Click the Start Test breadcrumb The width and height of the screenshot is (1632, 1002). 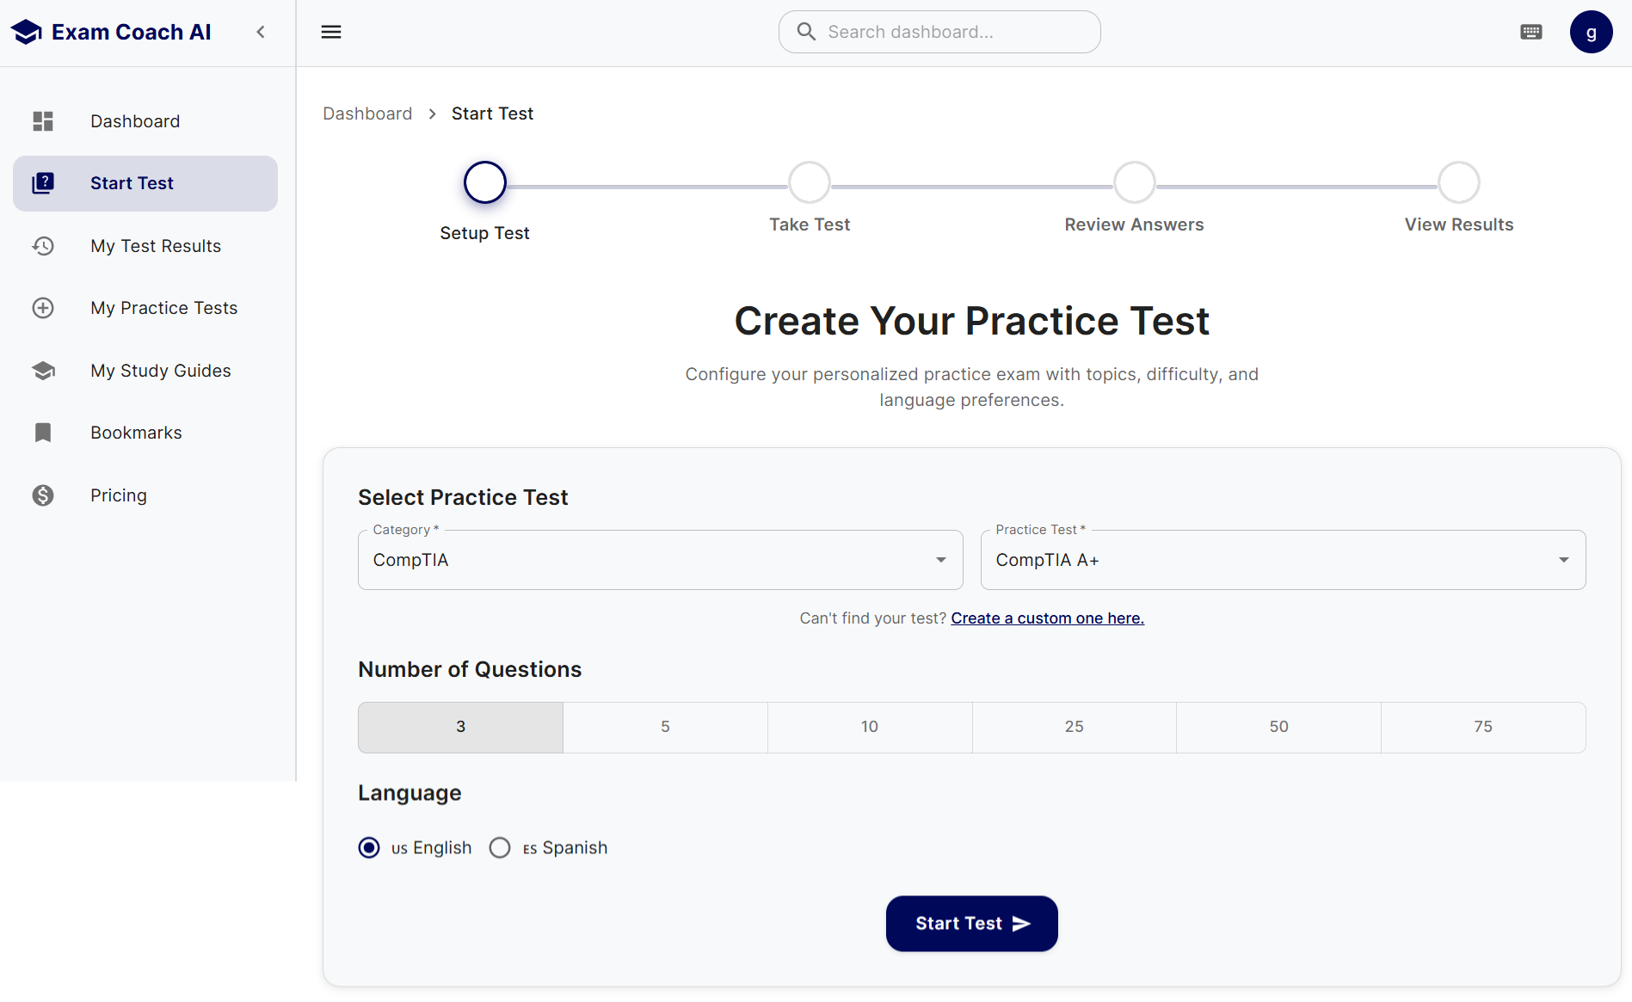(492, 114)
